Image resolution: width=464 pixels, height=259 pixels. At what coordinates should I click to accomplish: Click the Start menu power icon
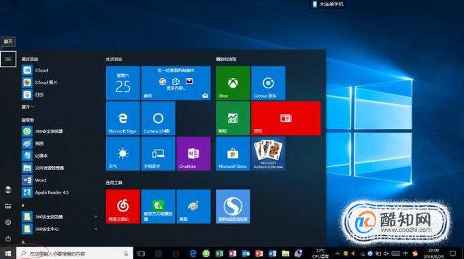coord(8,239)
